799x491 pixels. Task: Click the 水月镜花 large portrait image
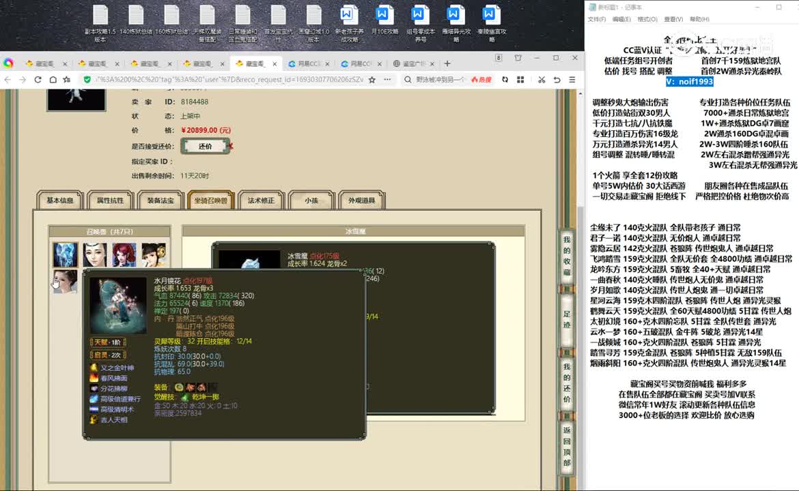point(117,306)
